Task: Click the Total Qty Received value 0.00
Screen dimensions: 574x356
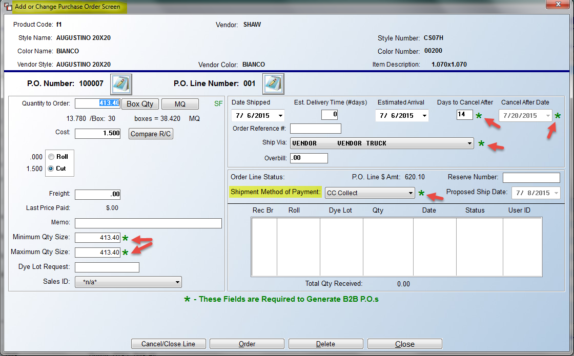Action: (403, 284)
